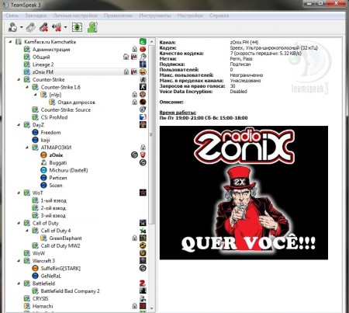
Task: Open the Личные настройки menu
Action: (75, 16)
